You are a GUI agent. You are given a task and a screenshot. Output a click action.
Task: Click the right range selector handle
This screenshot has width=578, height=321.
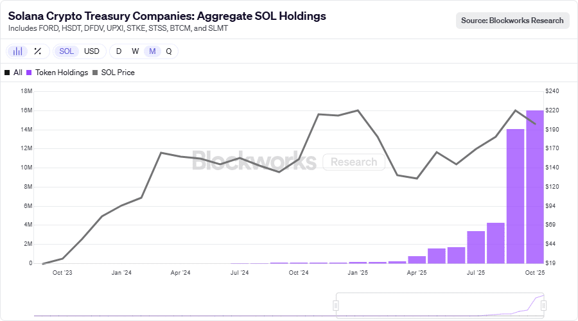[x=543, y=306]
